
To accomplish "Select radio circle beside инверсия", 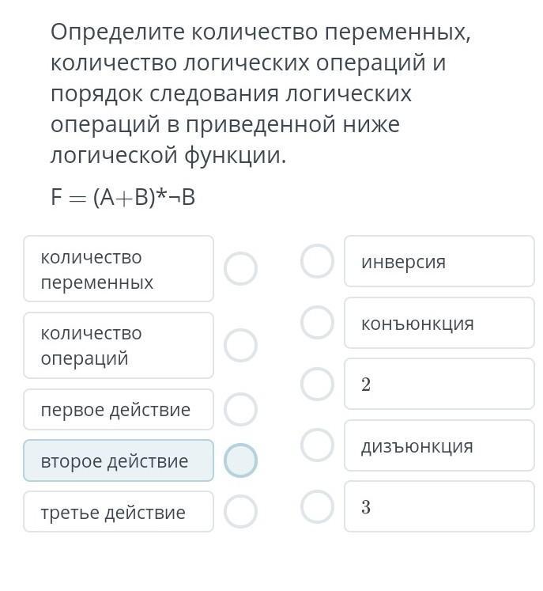I will click(x=317, y=261).
